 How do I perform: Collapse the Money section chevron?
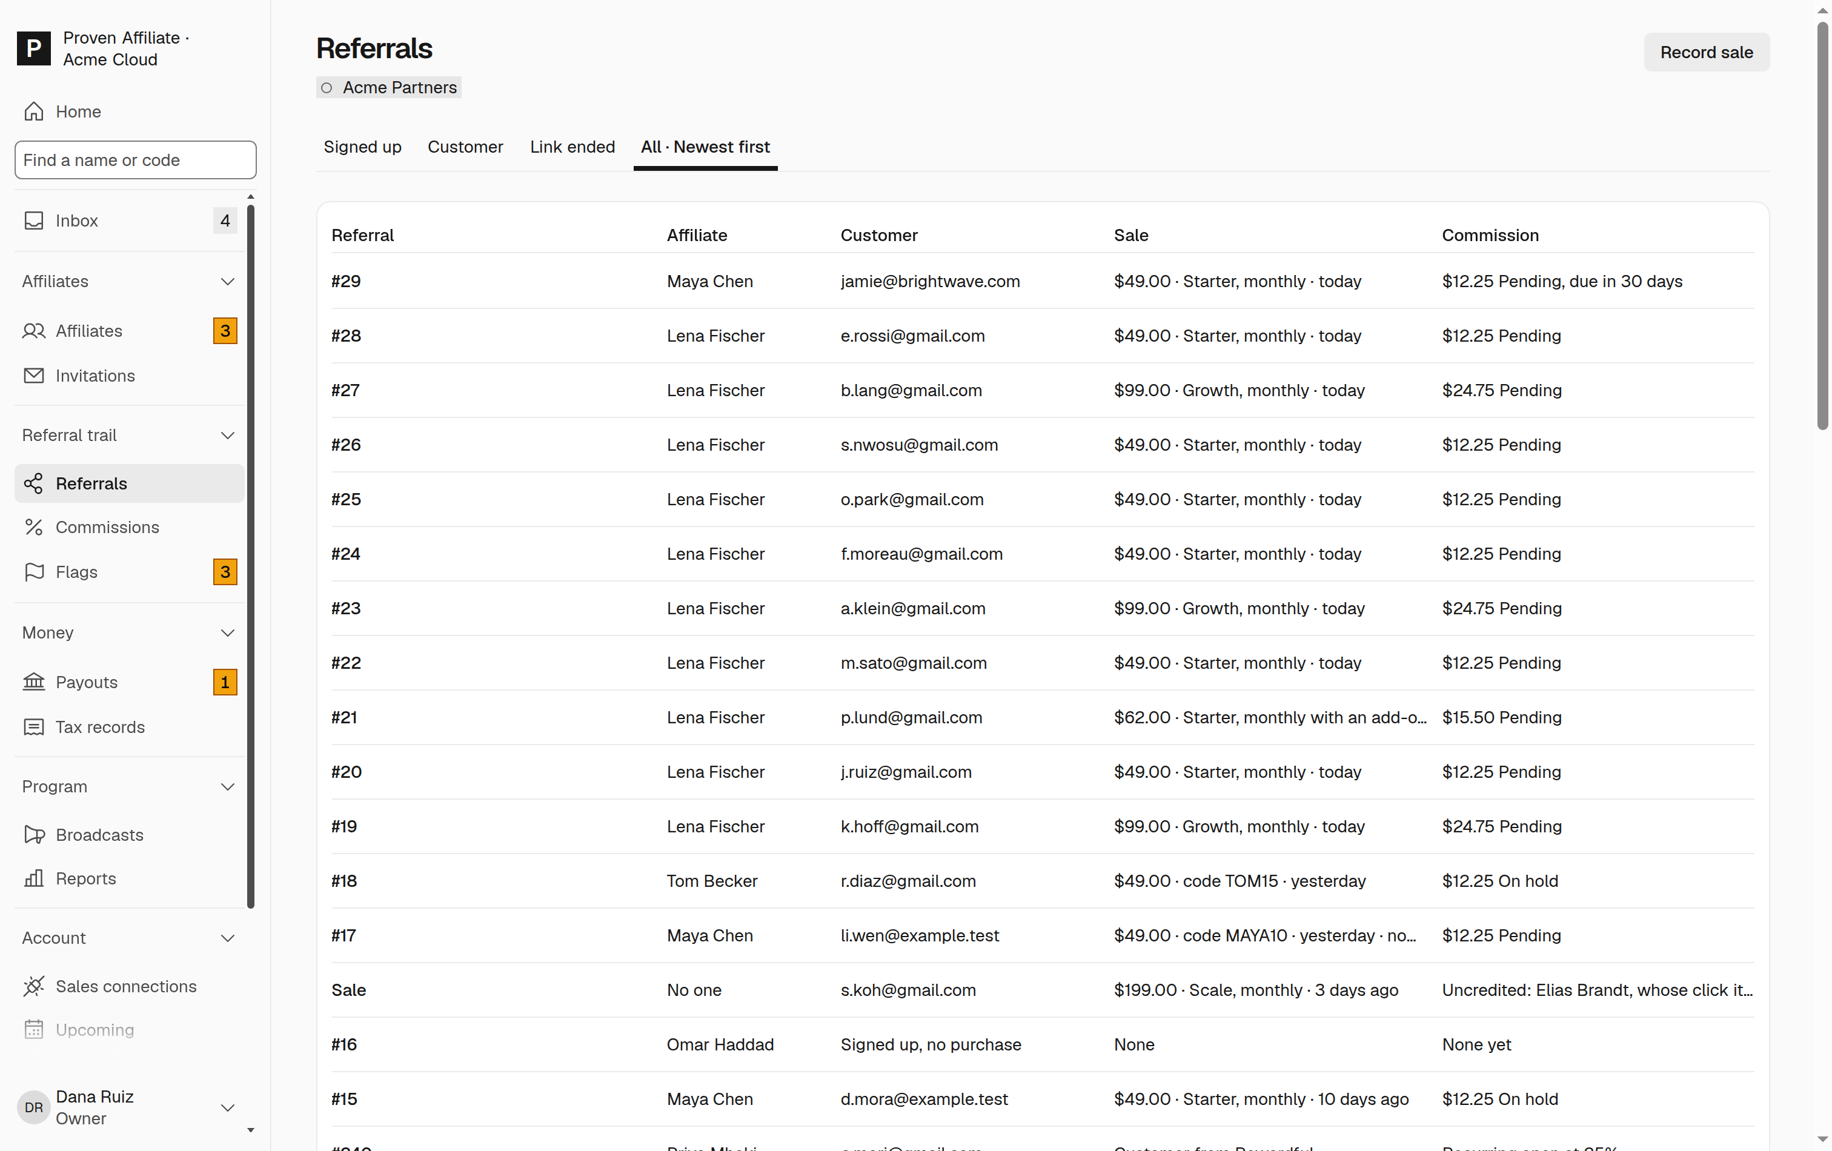point(227,633)
